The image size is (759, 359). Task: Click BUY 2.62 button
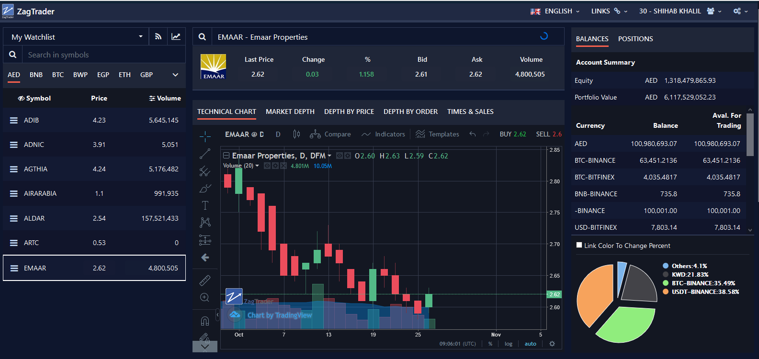[513, 135]
